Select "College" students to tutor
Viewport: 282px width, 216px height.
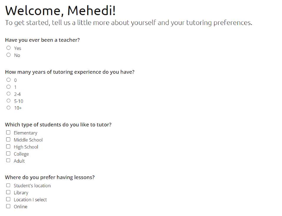coord(8,153)
